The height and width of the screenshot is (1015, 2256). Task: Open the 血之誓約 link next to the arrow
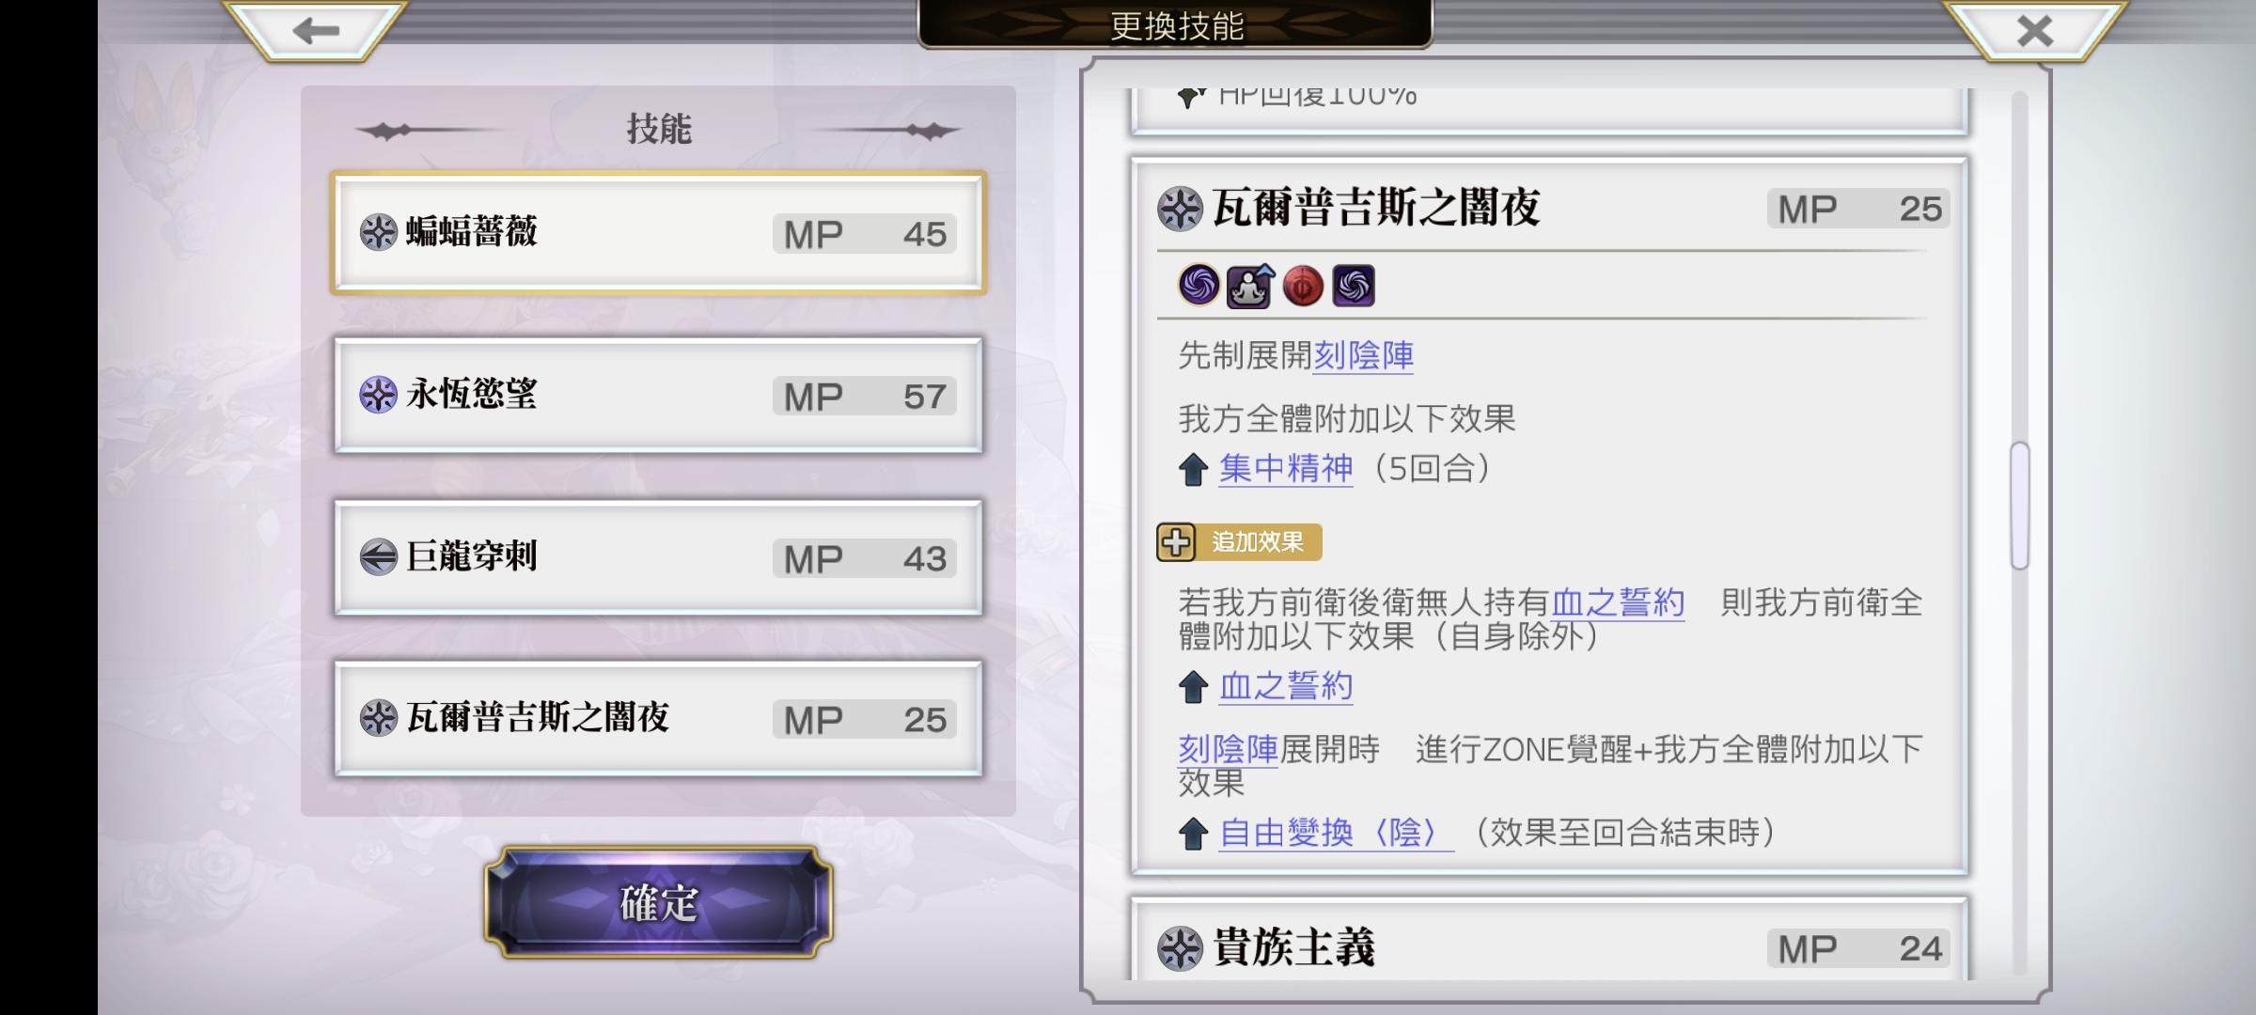1286,686
